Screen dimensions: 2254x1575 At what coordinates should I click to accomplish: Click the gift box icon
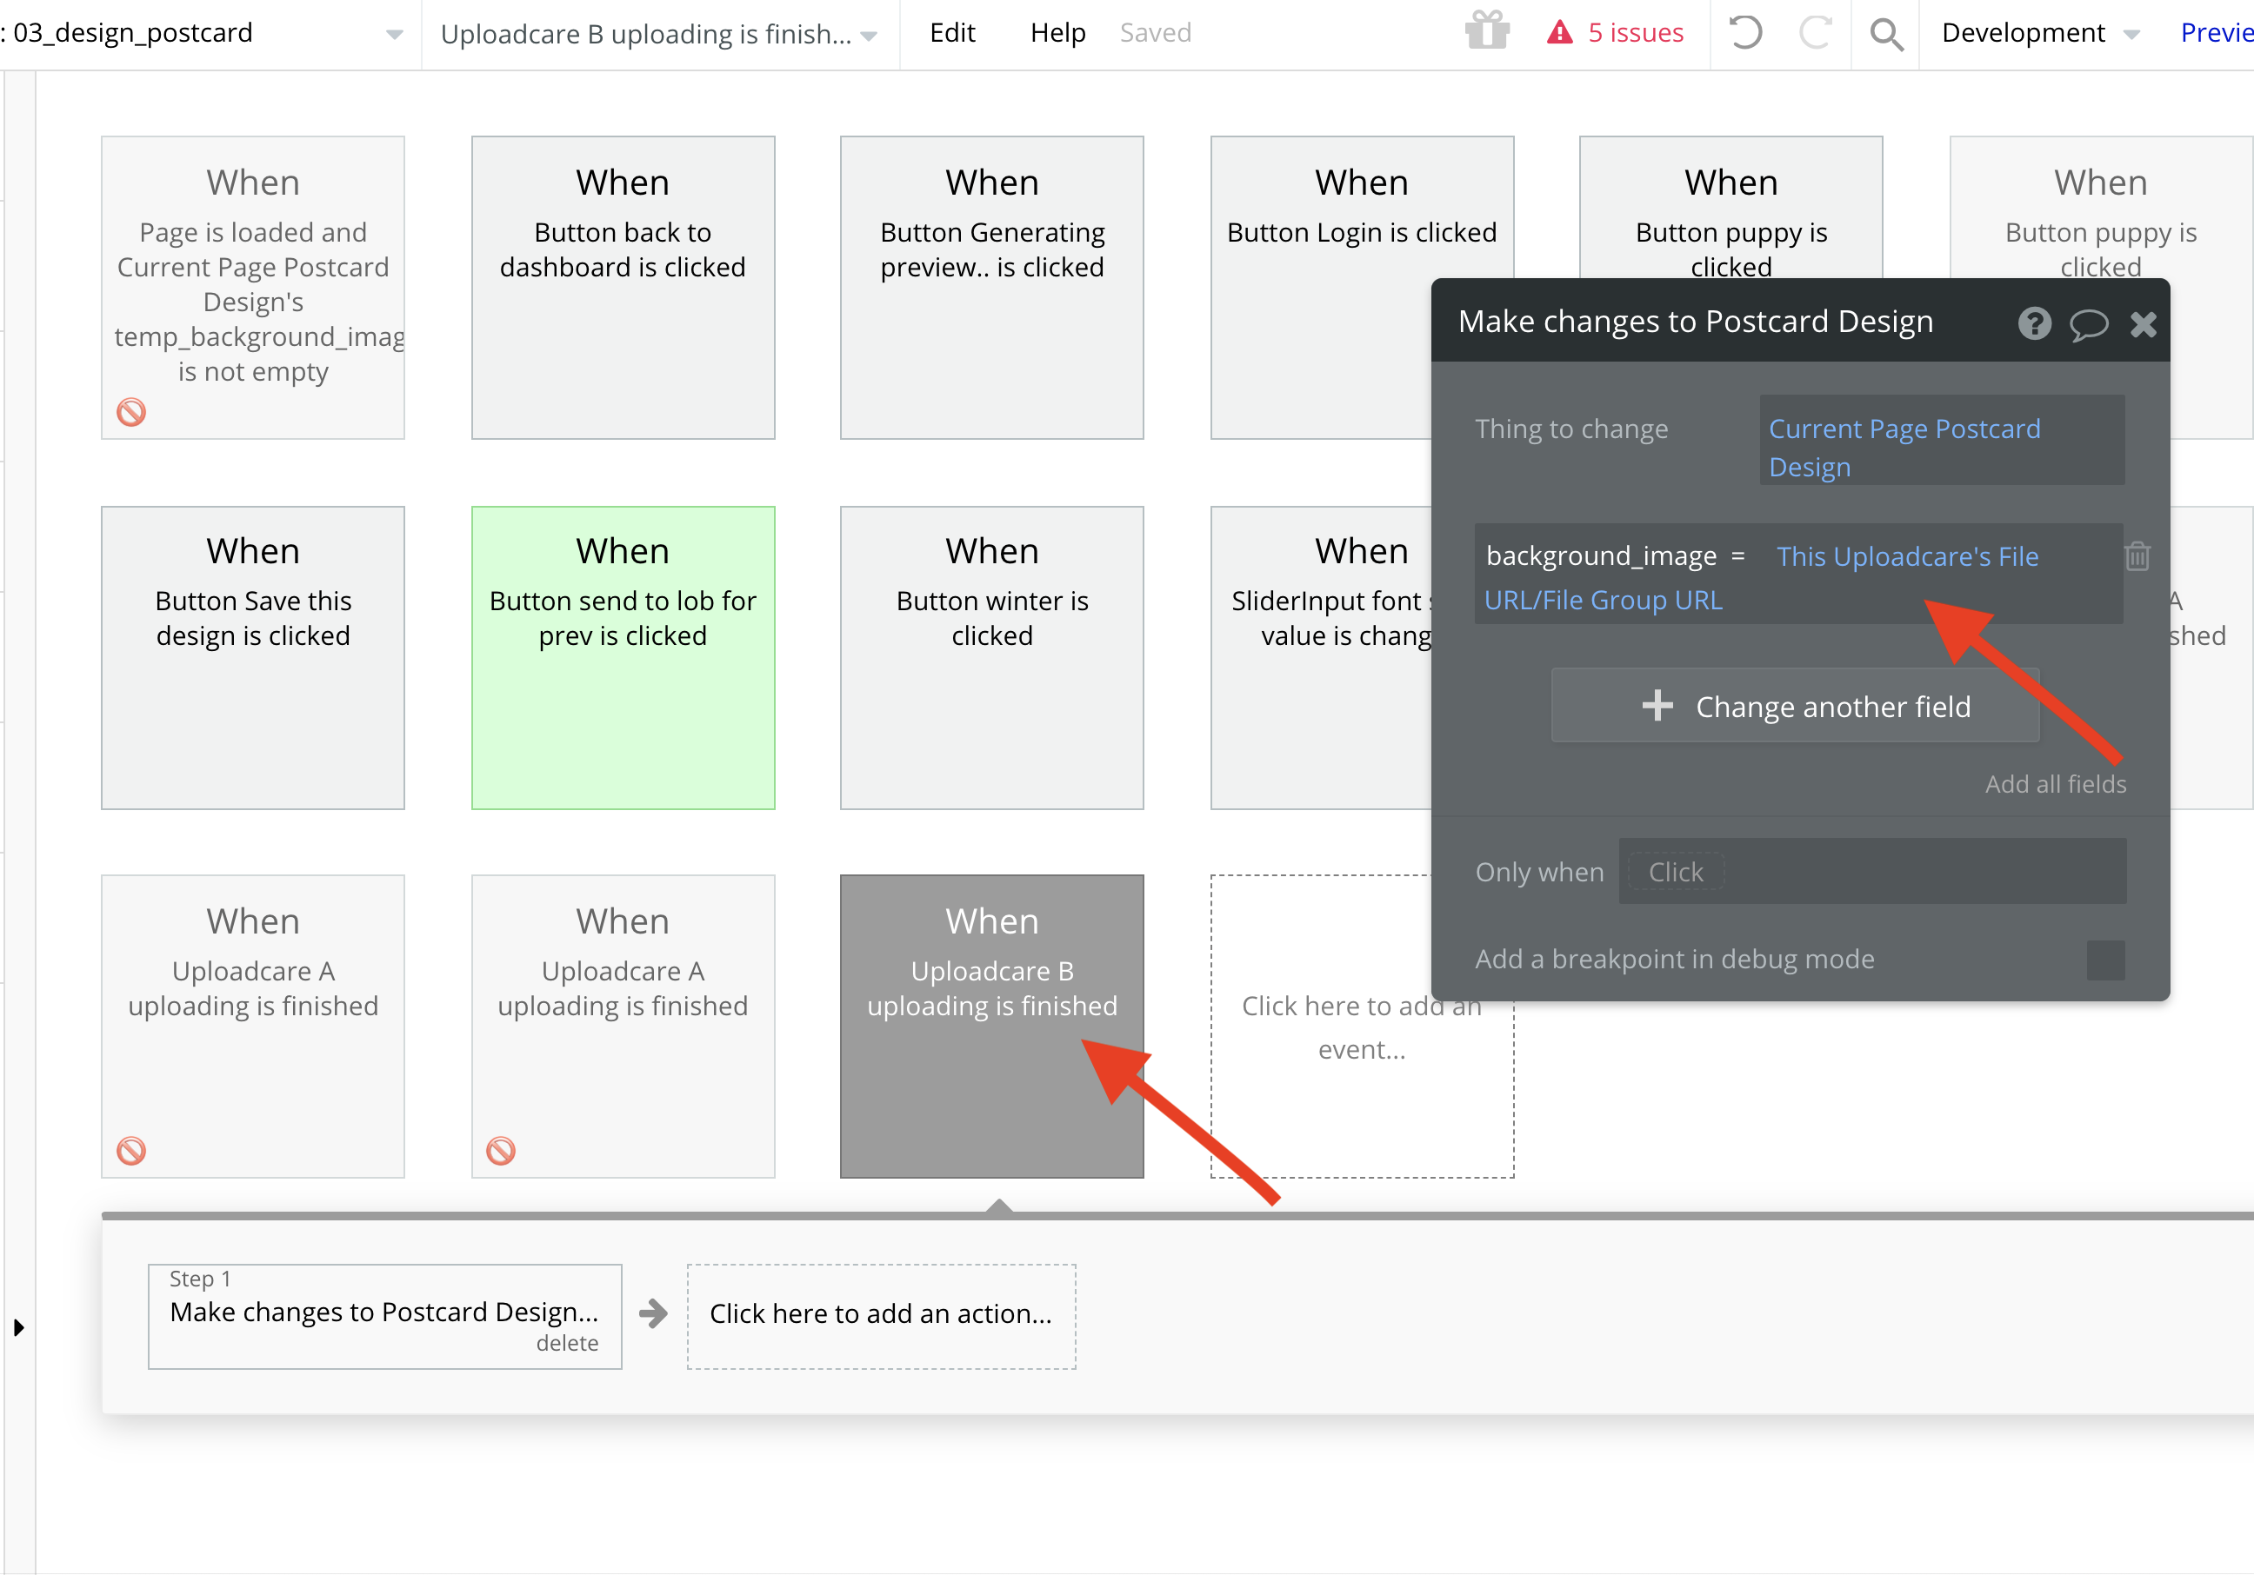pos(1486,32)
